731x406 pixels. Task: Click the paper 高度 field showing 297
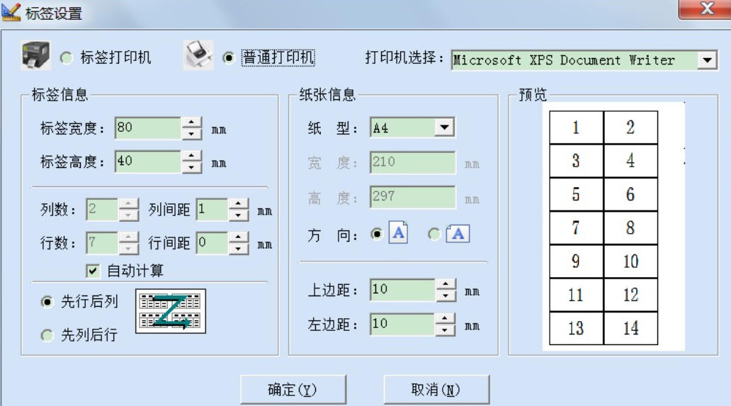[x=412, y=197]
